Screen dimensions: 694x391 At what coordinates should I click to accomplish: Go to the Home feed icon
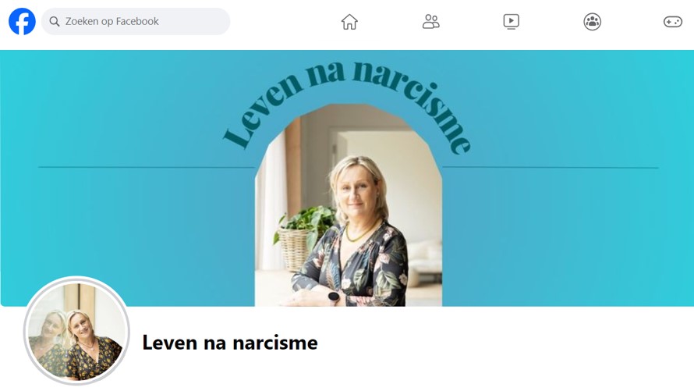[349, 21]
